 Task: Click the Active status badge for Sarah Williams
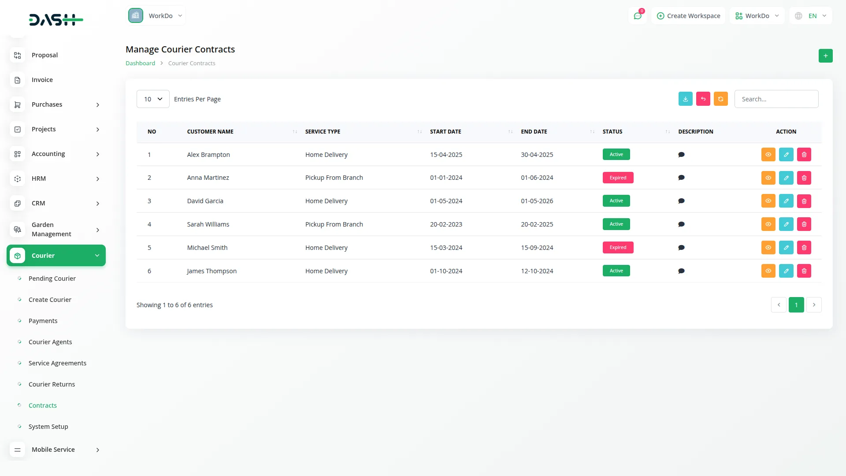616,224
